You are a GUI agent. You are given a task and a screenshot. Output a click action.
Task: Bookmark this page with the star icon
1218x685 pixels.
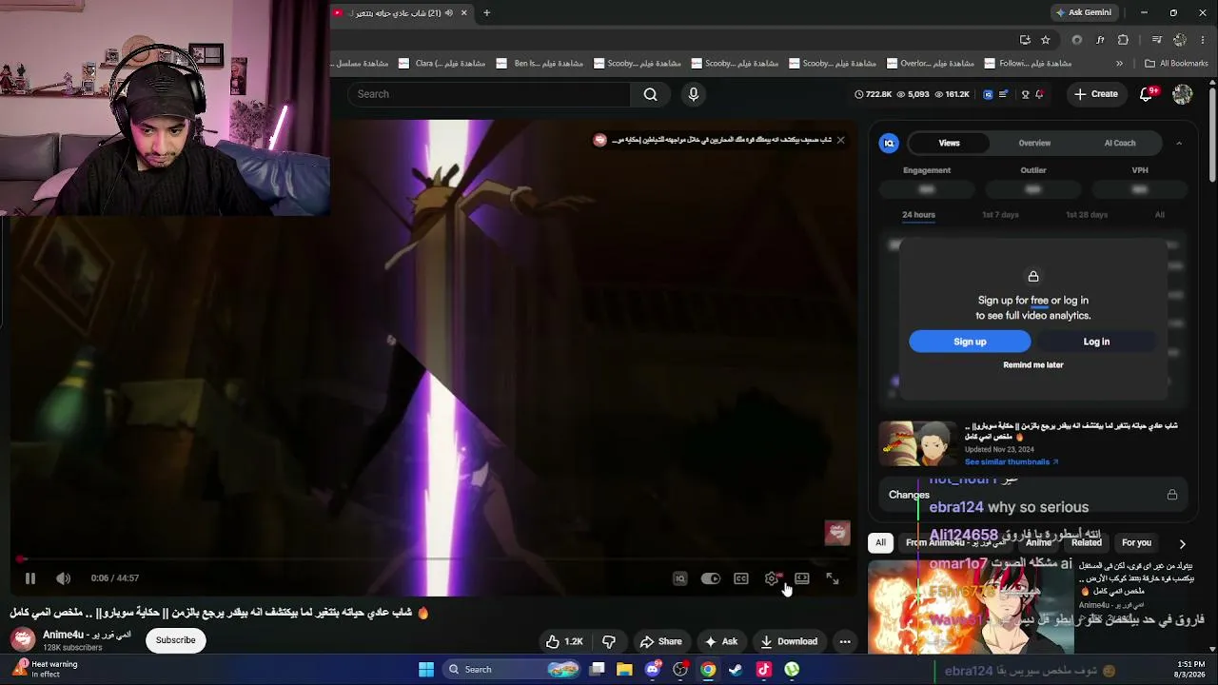click(x=1046, y=40)
